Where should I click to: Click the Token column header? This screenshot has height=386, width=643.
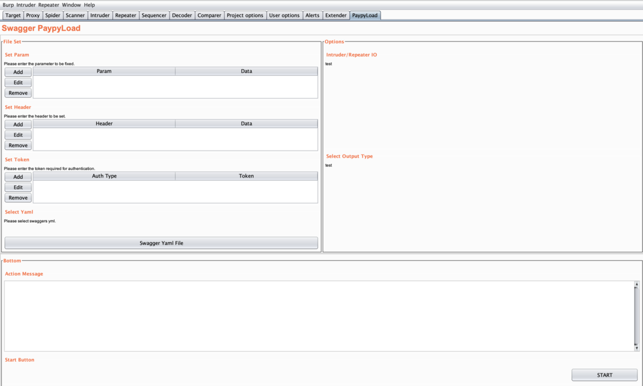[x=246, y=176]
